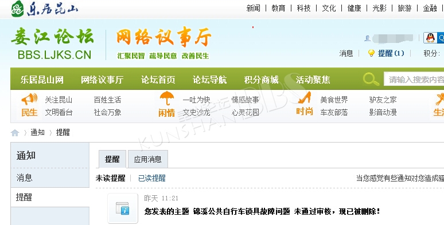The width and height of the screenshot is (444, 225).
Task: Open the 驴友之家 board
Action: click(x=383, y=100)
